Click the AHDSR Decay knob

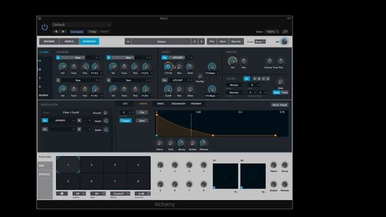[182, 143]
